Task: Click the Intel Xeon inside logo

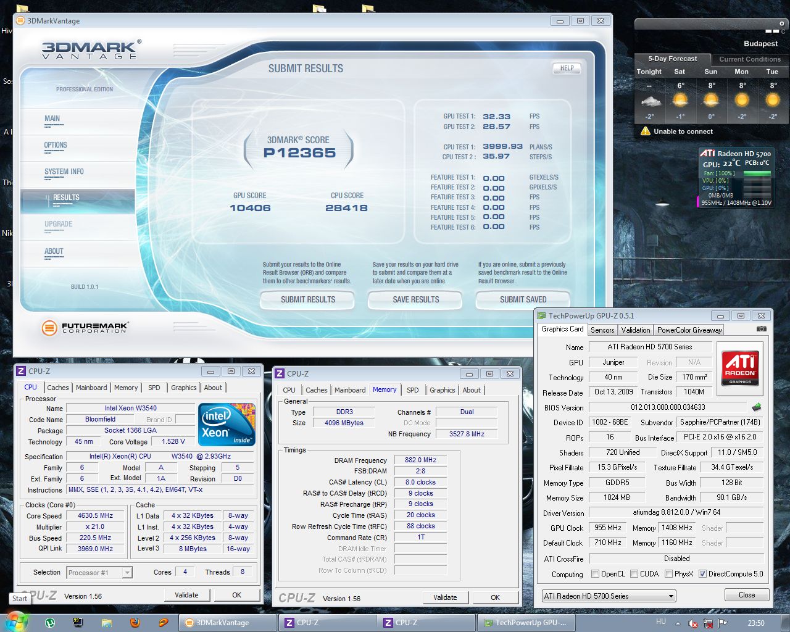Action: point(227,425)
